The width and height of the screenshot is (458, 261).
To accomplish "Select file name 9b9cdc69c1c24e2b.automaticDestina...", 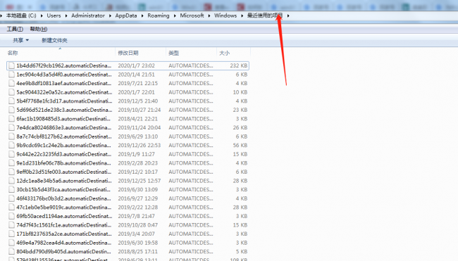I will pos(63,145).
